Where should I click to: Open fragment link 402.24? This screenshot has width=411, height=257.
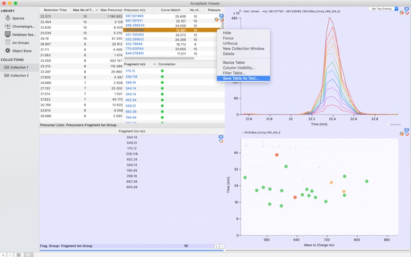click(131, 100)
